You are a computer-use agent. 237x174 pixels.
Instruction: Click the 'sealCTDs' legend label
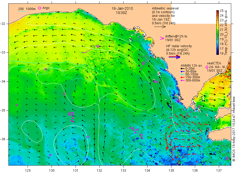coord(214,63)
